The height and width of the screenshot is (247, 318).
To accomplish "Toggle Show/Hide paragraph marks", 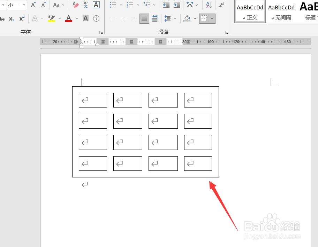I will point(221,5).
